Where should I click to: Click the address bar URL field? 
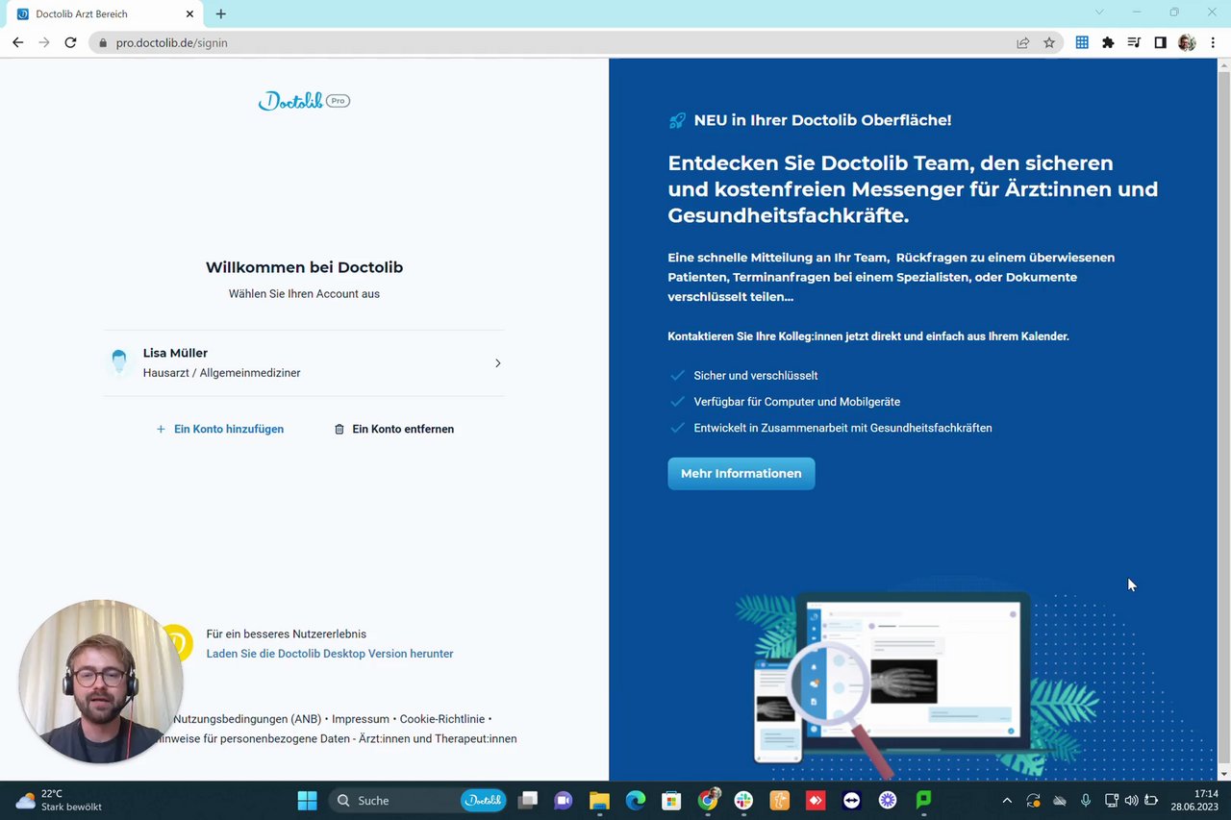558,42
